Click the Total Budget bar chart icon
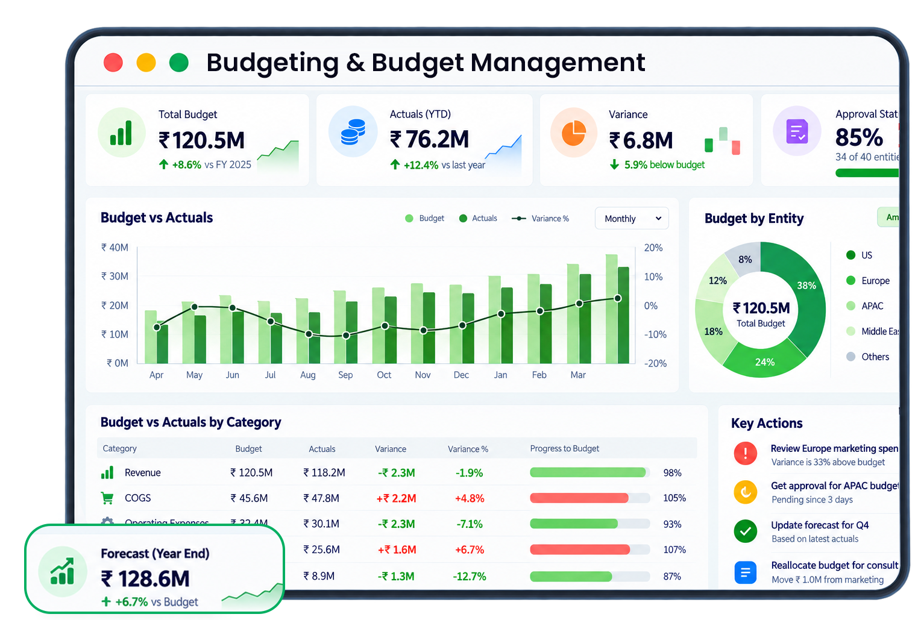 [x=121, y=133]
